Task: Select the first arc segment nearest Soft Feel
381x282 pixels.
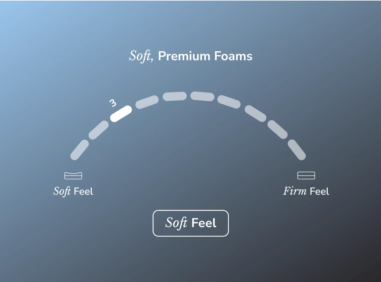Action: pyautogui.click(x=79, y=150)
